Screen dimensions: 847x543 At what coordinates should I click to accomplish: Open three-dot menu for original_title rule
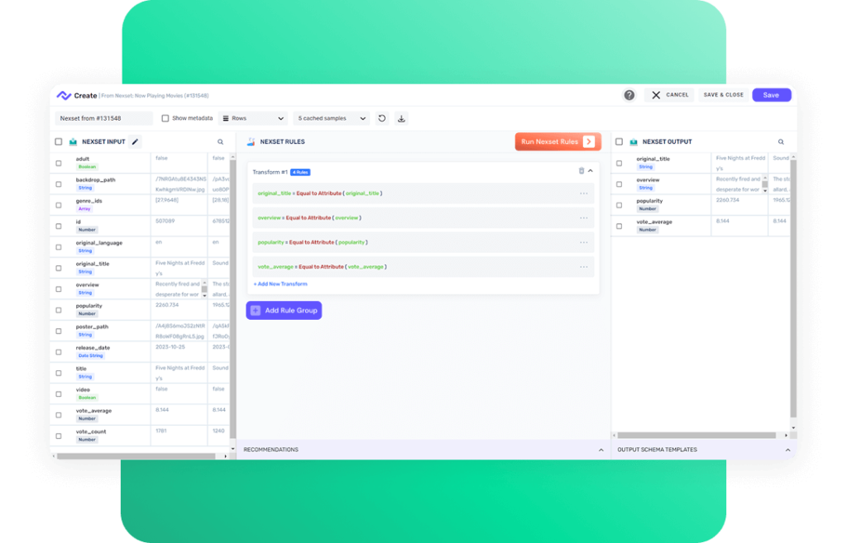click(x=584, y=193)
